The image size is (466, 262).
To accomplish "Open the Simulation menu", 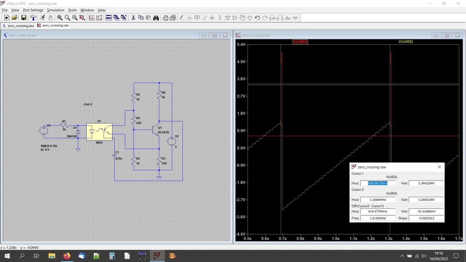I will point(55,10).
